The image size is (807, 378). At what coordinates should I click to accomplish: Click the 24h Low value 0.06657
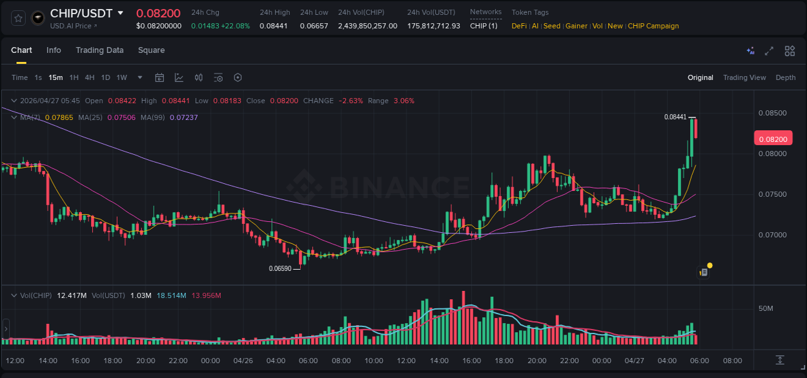pyautogui.click(x=314, y=26)
